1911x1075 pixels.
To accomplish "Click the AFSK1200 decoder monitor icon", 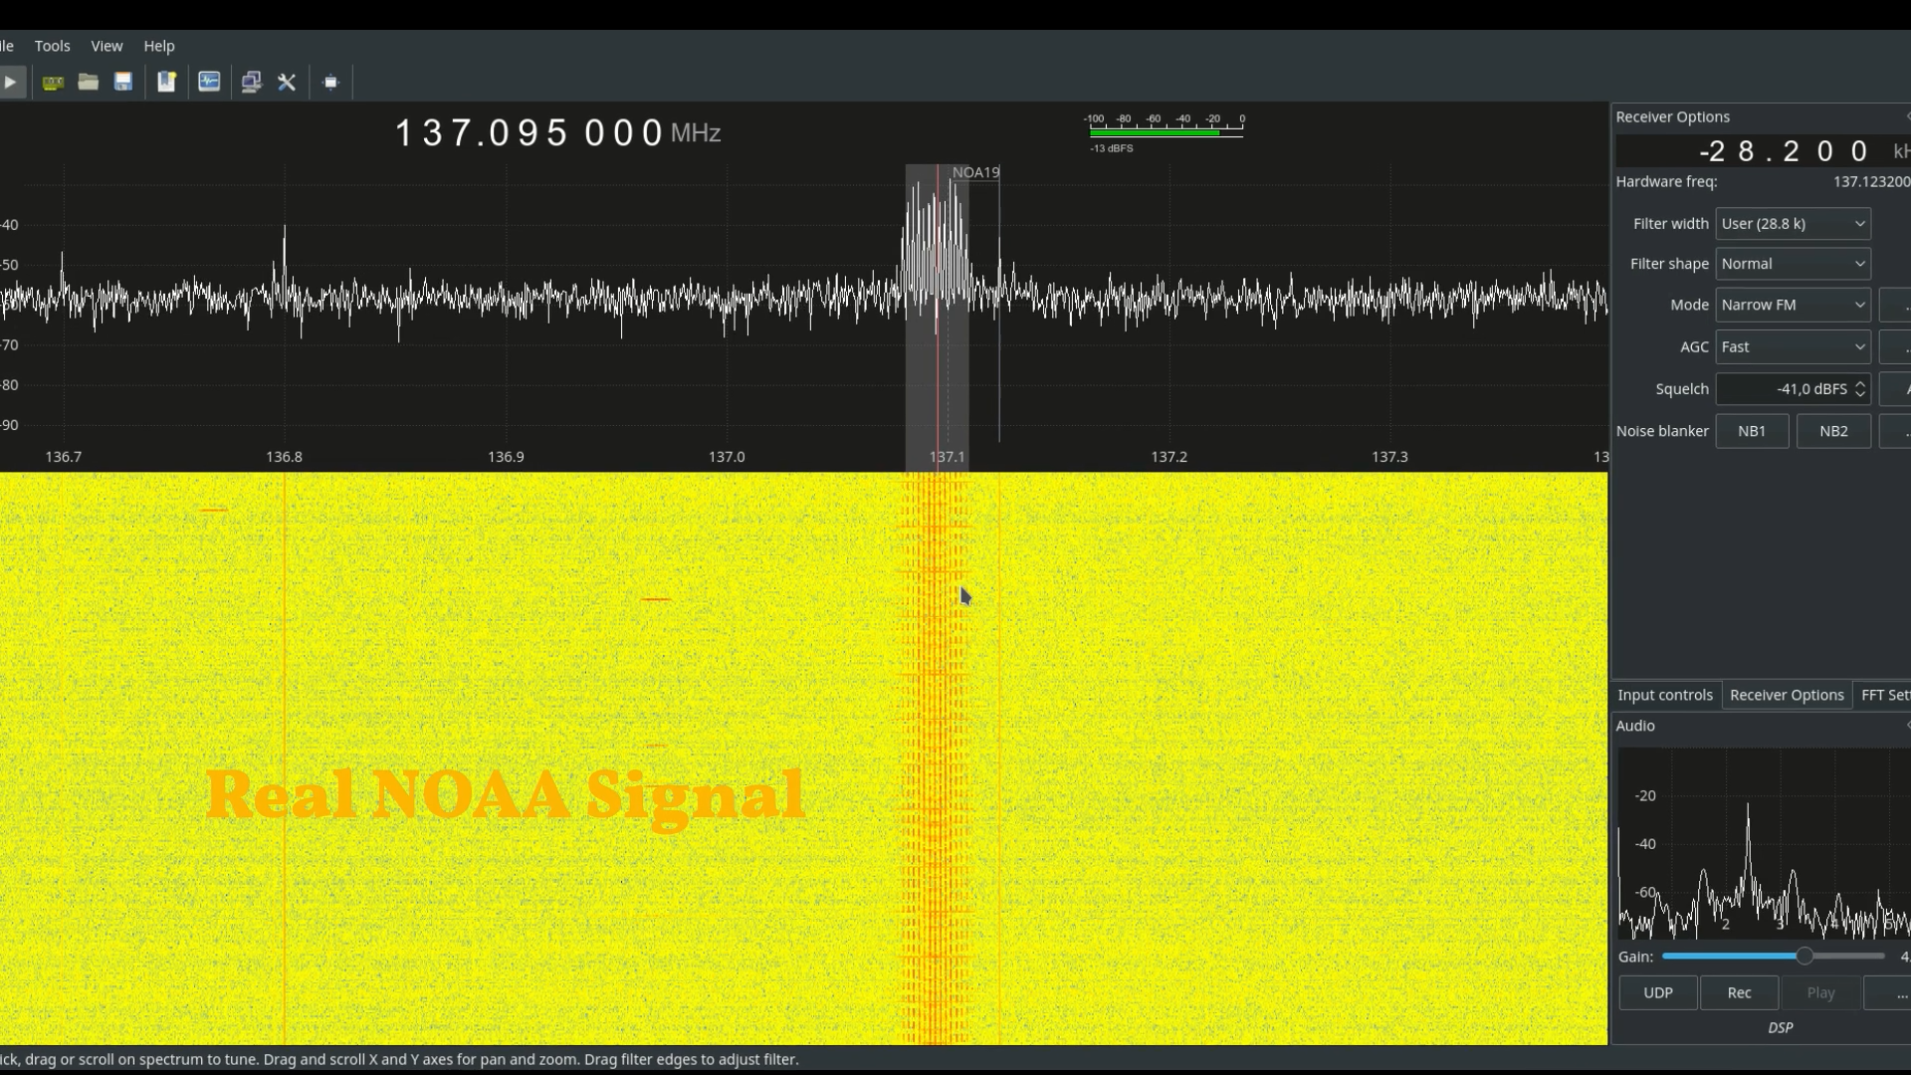I will [209, 83].
